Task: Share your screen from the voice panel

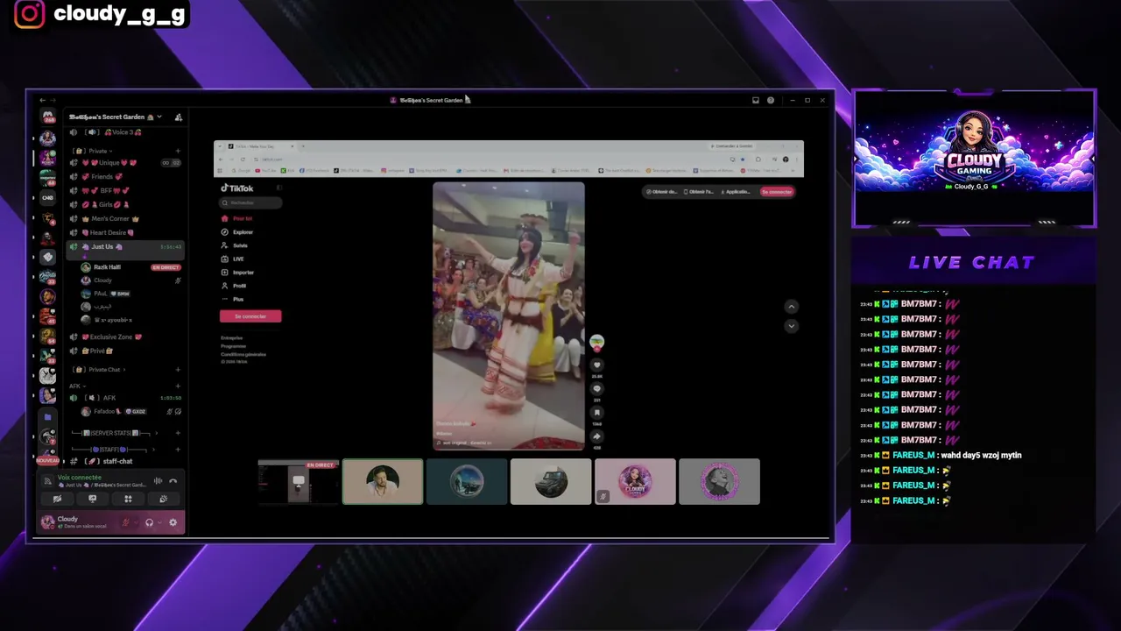Action: 92,499
